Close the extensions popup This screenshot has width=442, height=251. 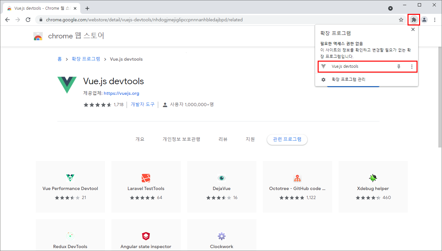pyautogui.click(x=413, y=29)
